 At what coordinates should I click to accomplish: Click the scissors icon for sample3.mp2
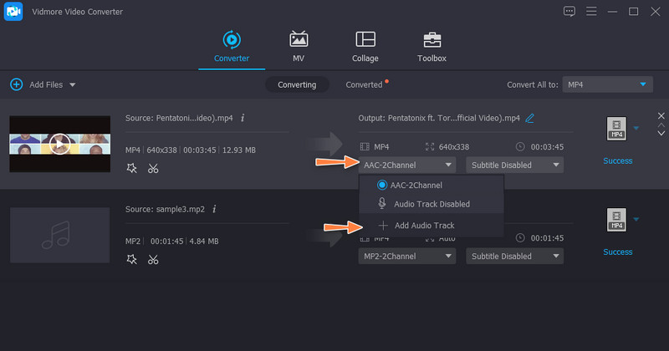(x=153, y=259)
